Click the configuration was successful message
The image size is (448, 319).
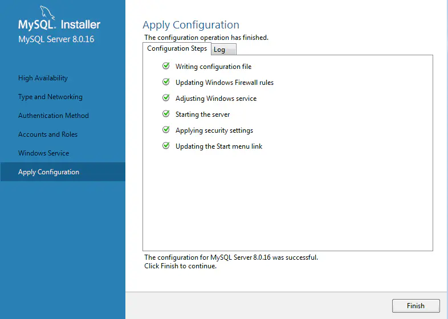pyautogui.click(x=231, y=257)
